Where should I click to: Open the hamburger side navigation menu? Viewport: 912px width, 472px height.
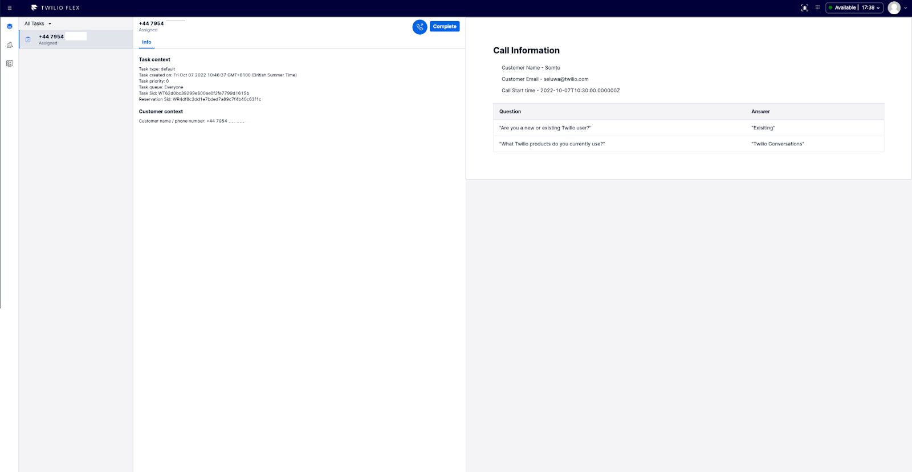(10, 8)
